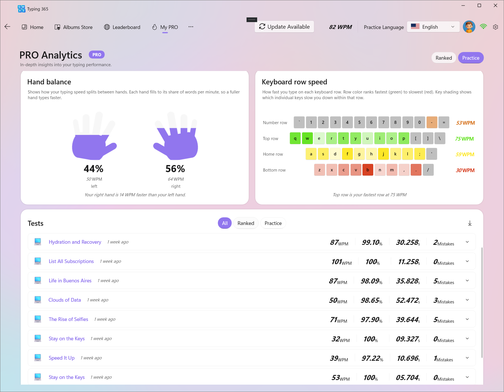
Task: Click the 53 WPM number row value
Action: pos(465,123)
